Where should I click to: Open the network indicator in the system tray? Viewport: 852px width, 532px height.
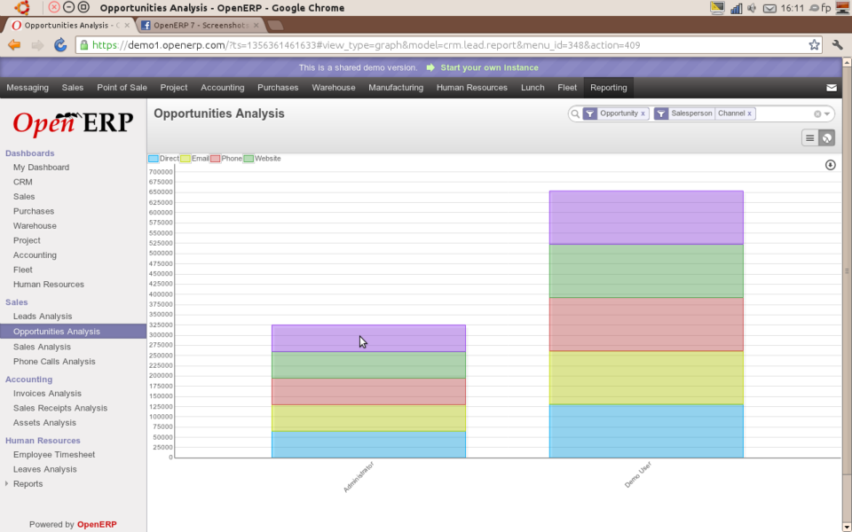737,8
